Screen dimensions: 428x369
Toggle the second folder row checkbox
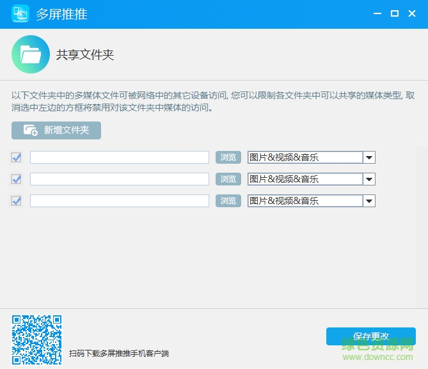[x=17, y=179]
